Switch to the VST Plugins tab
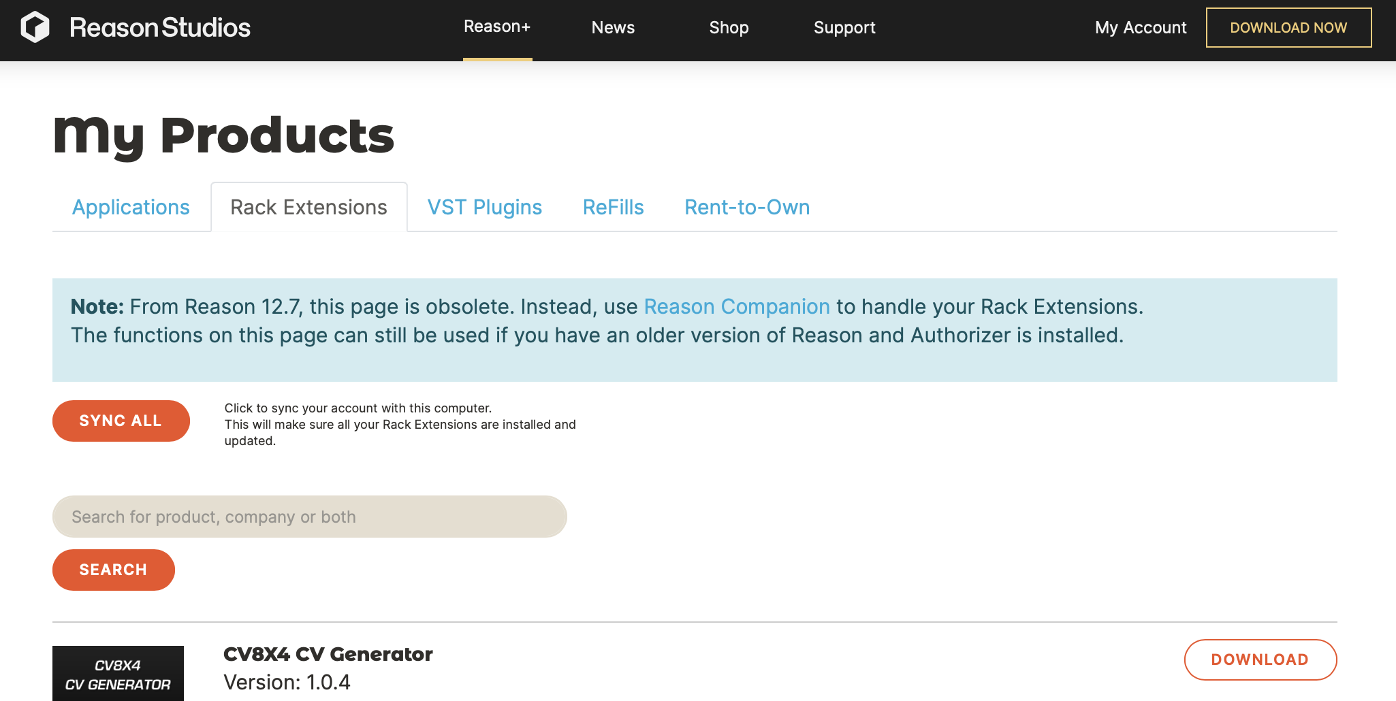1396x701 pixels. [485, 207]
